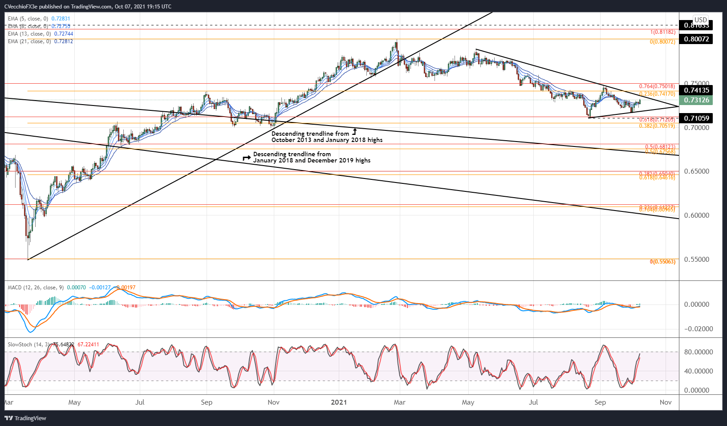Screen dimensions: 727x426
Task: Click the Jul 2020 label on time axis
Action: [x=140, y=402]
